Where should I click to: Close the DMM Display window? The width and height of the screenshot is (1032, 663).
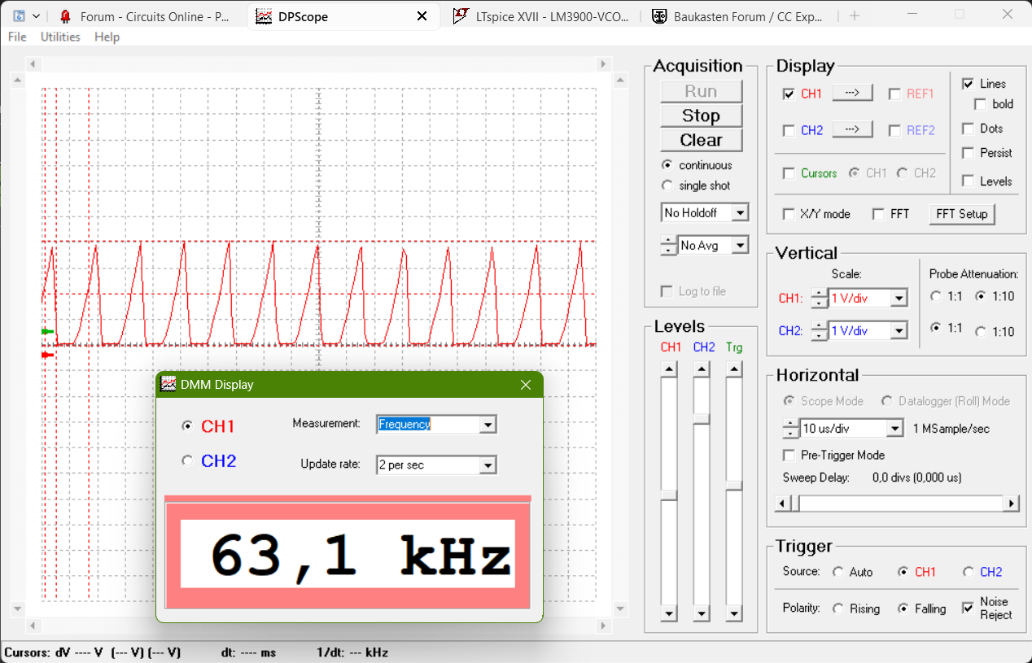[x=525, y=385]
